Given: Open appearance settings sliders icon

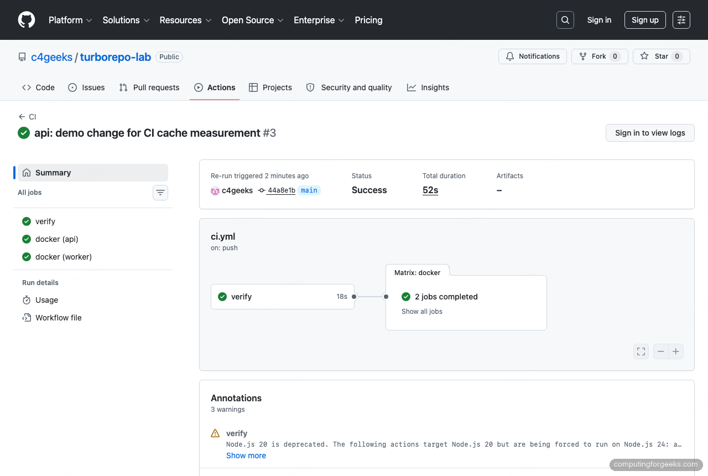Looking at the screenshot, I should 681,20.
